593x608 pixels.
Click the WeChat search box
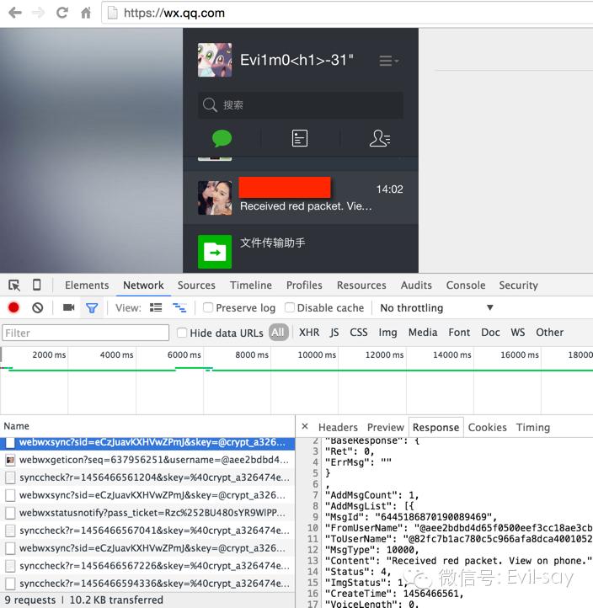point(301,104)
